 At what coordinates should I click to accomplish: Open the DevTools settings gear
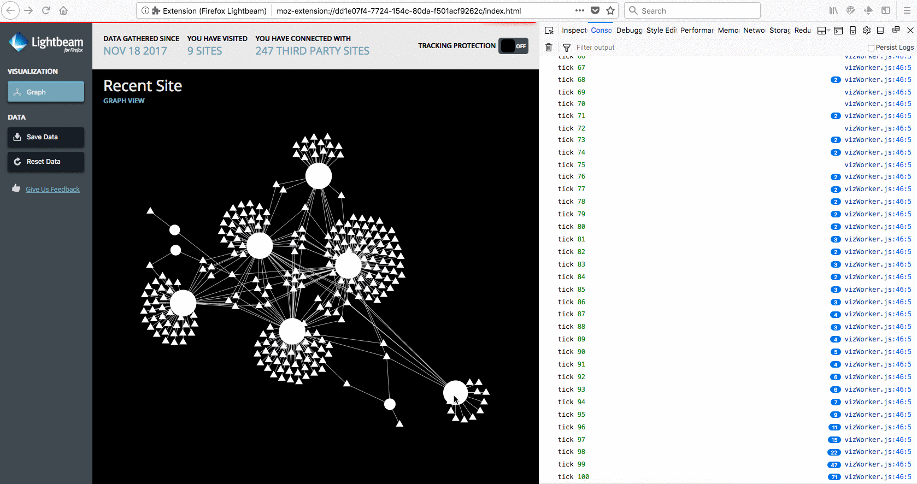click(866, 31)
